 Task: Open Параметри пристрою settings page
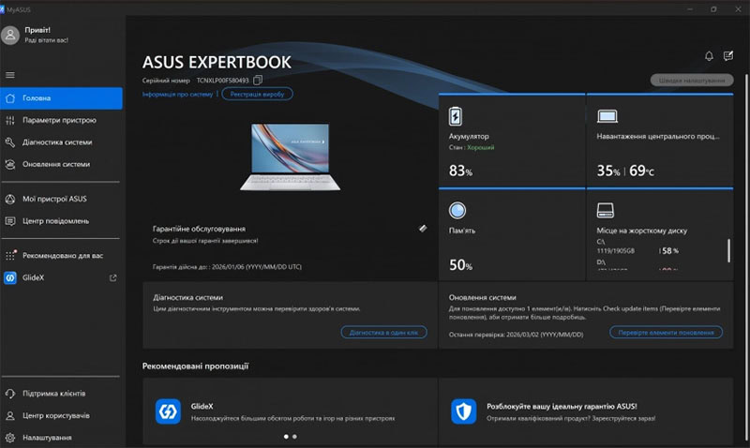click(x=61, y=120)
